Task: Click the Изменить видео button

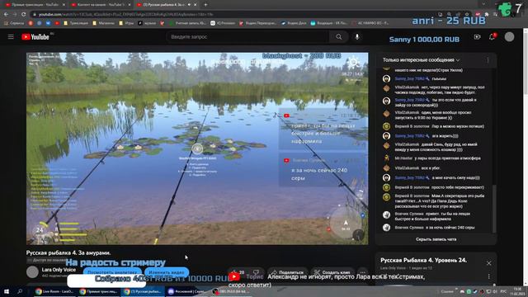Action: click(x=167, y=272)
